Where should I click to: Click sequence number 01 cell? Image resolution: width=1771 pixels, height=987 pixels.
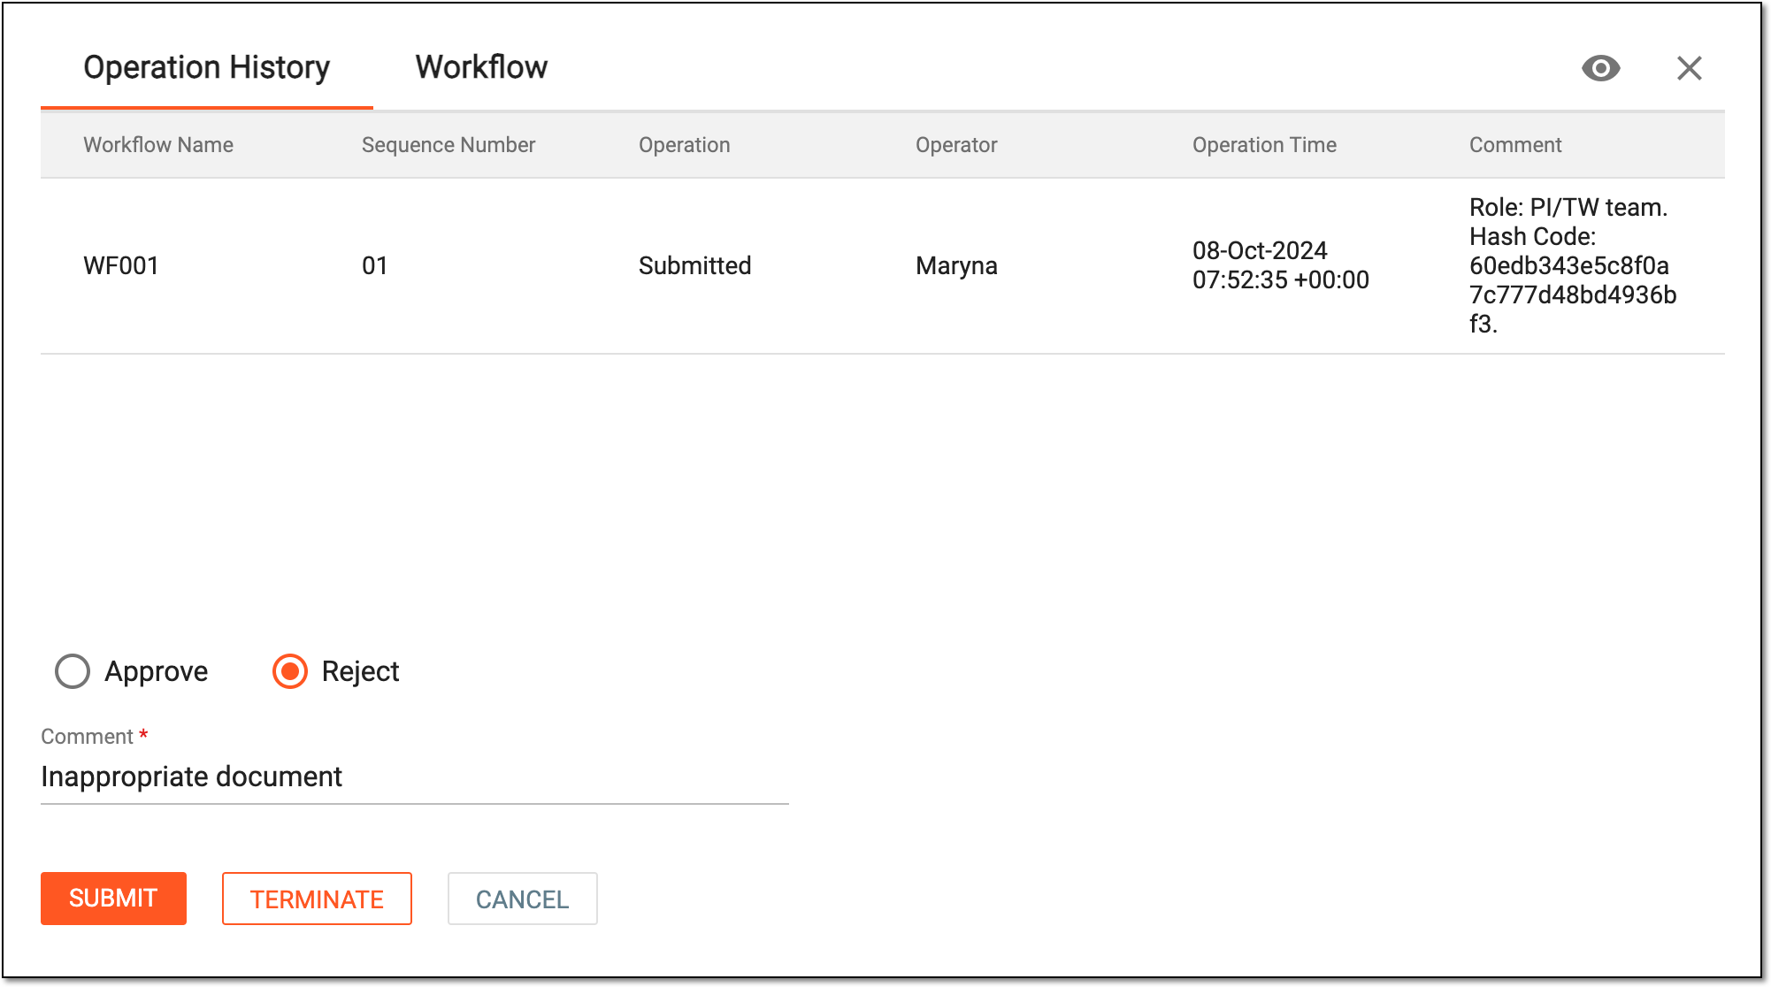coord(375,265)
